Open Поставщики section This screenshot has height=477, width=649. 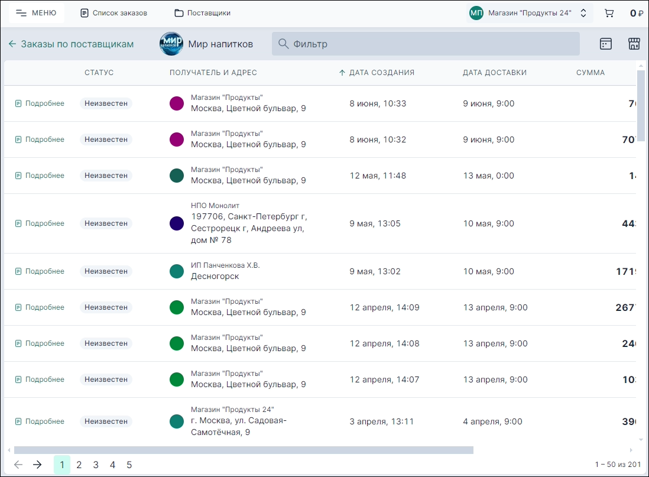tap(203, 13)
